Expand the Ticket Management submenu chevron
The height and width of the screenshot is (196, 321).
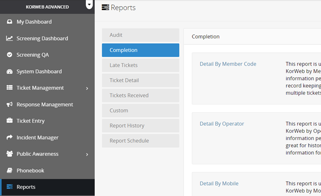87,88
